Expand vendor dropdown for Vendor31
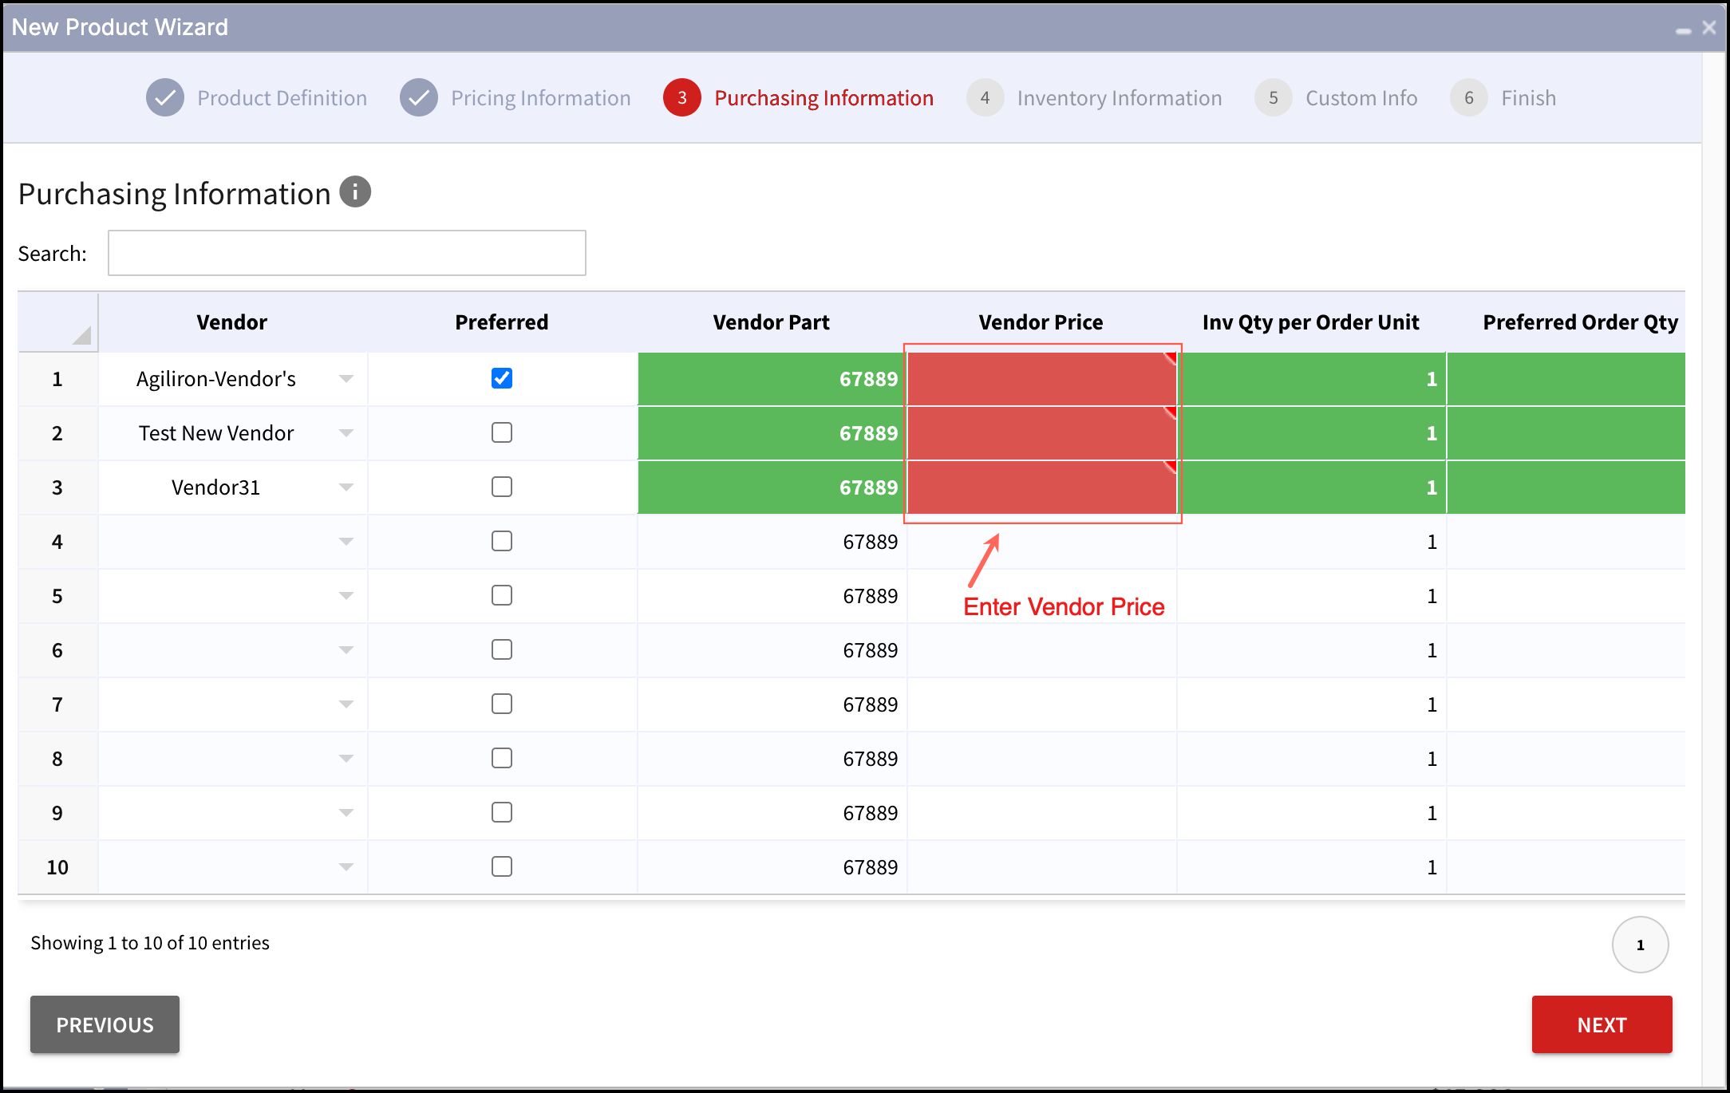This screenshot has width=1730, height=1093. coord(346,487)
